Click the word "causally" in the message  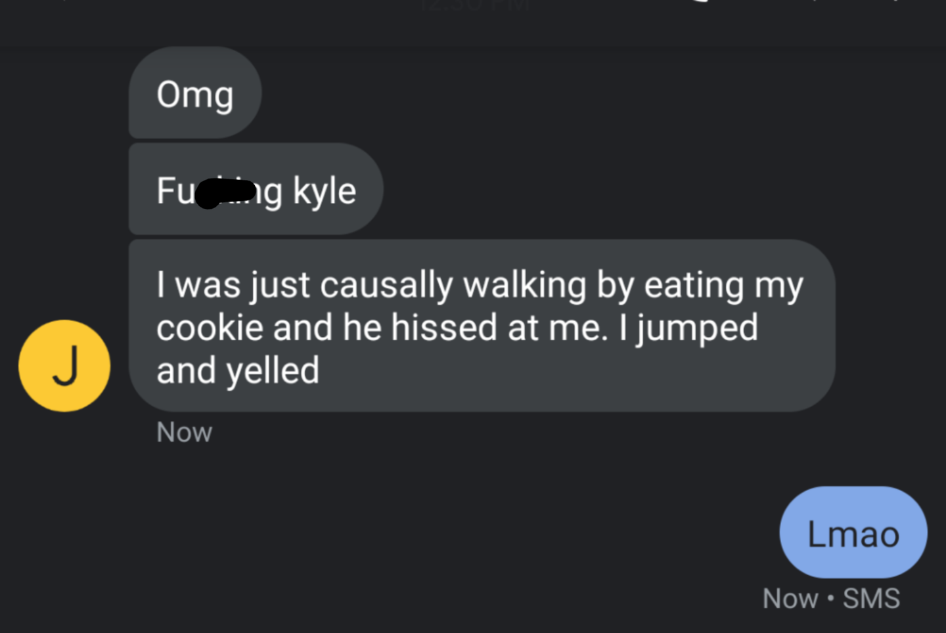pos(387,286)
